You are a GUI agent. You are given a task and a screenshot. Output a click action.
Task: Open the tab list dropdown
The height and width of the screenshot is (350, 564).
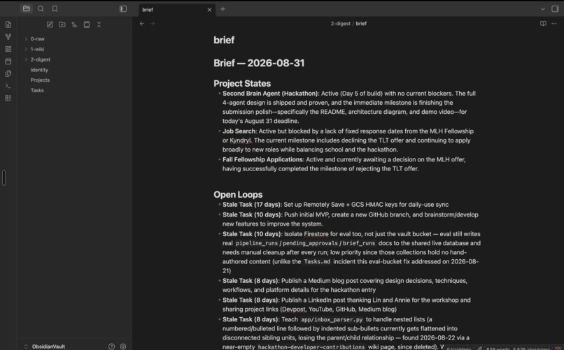tap(543, 9)
